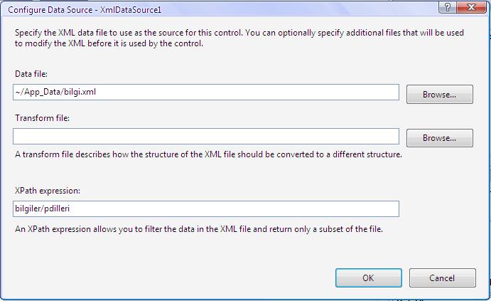This screenshot has height=301, width=491.
Task: Click the help question mark button
Action: click(448, 6)
